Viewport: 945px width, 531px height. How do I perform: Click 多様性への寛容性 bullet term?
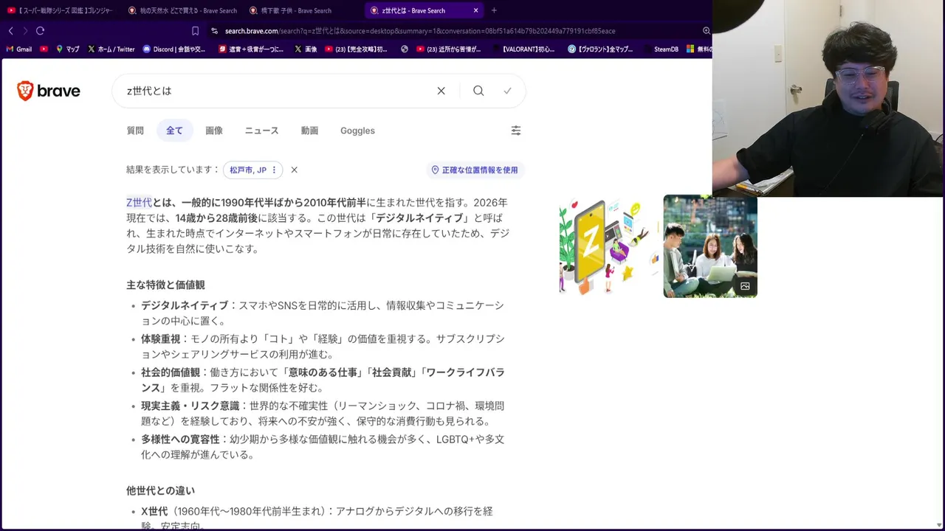pyautogui.click(x=180, y=440)
